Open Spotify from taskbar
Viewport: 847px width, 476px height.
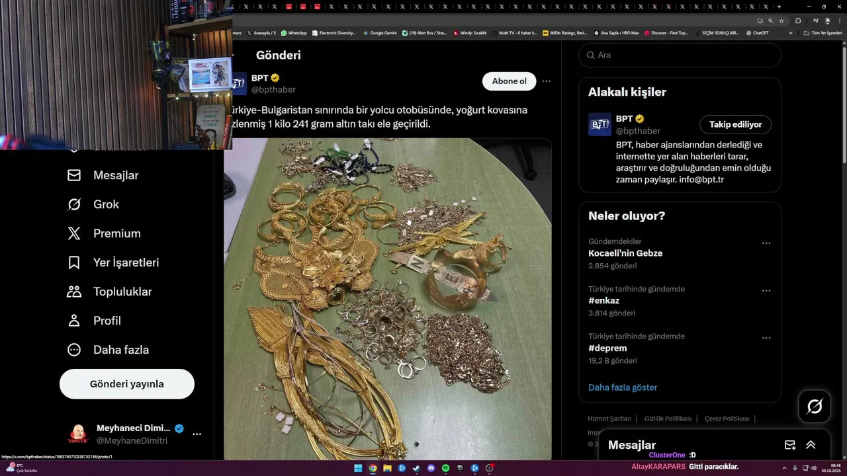pos(445,468)
